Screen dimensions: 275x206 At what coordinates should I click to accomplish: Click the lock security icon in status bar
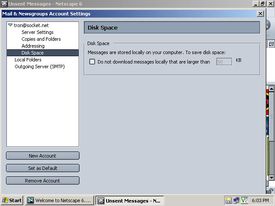(270, 191)
